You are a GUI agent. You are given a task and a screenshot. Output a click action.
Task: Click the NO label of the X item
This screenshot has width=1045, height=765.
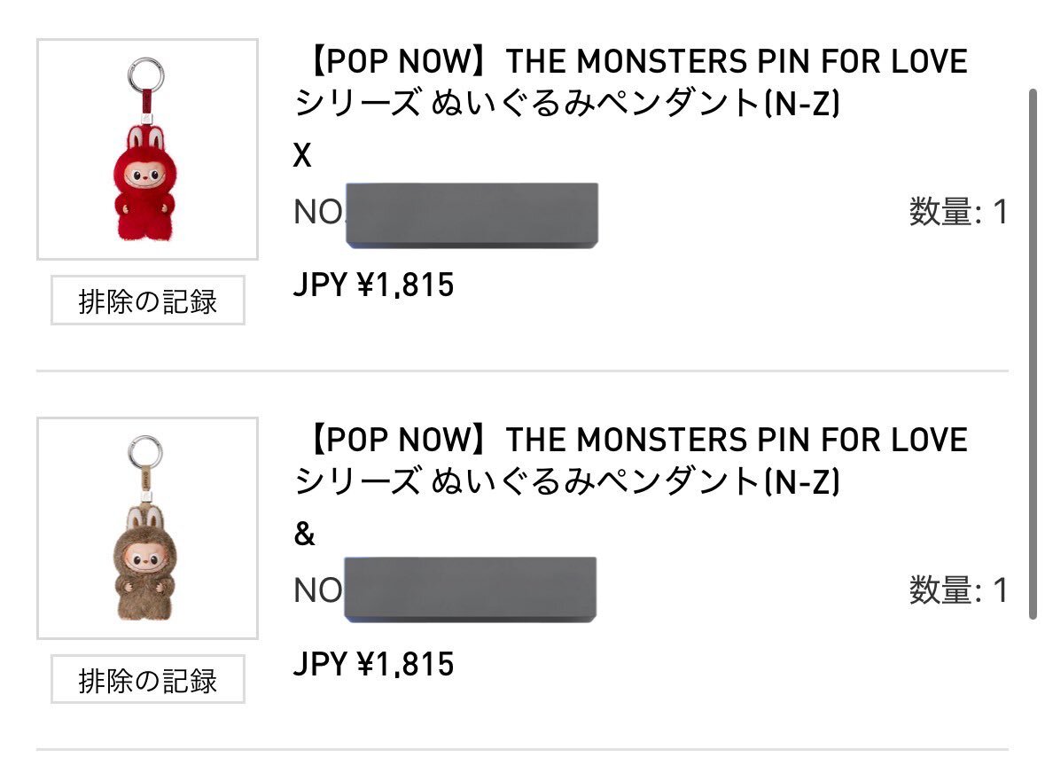[317, 213]
